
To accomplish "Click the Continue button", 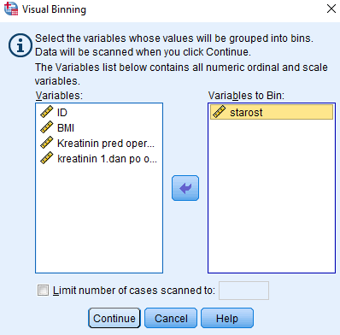I will click(114, 318).
